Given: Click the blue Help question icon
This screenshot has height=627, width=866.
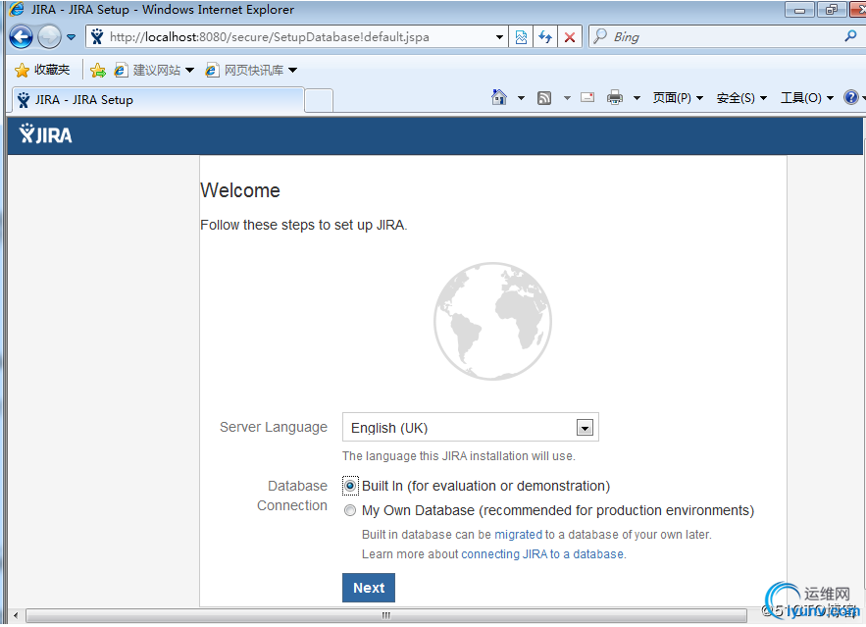Looking at the screenshot, I should [x=851, y=97].
